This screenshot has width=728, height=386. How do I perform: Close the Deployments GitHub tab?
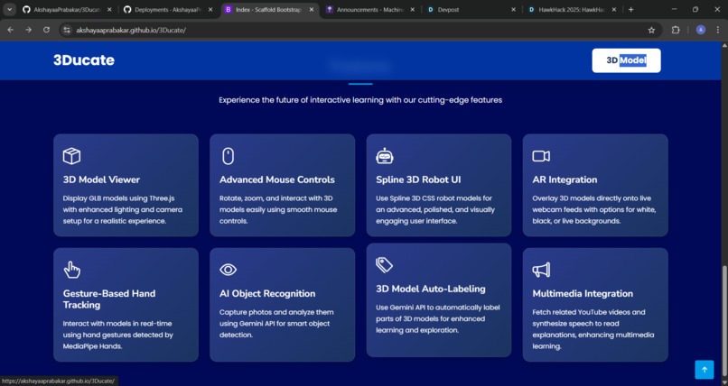click(210, 9)
